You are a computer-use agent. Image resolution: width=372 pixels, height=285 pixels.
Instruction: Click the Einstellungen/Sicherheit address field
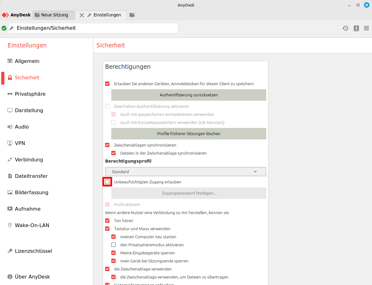(x=93, y=28)
